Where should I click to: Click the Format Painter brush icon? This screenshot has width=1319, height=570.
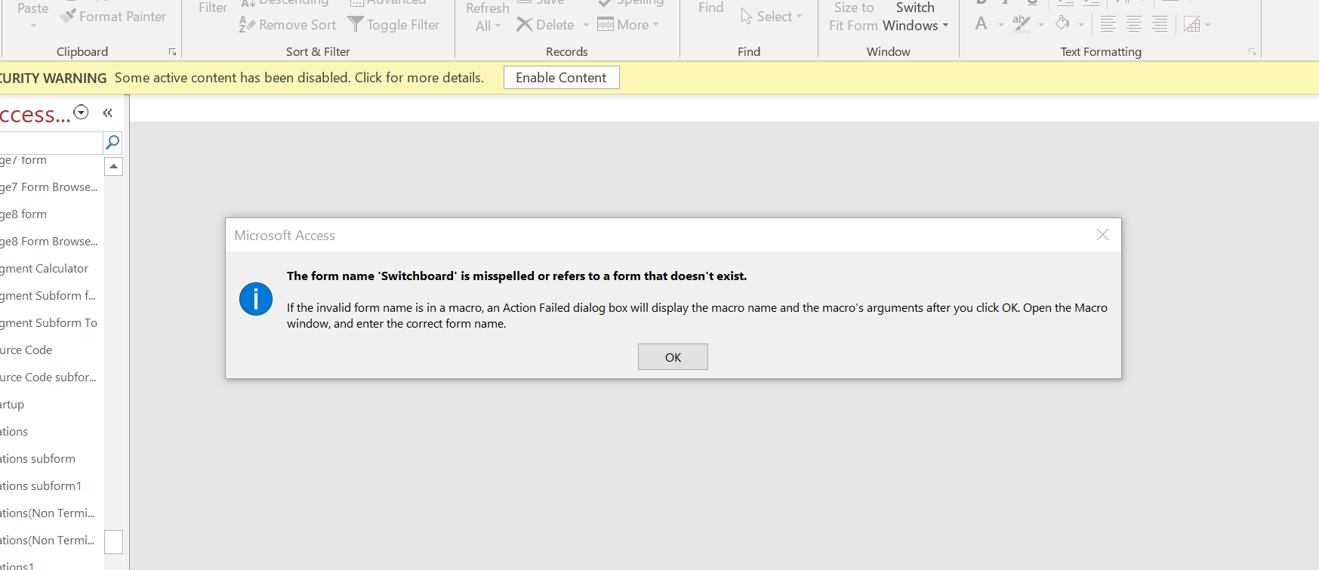(x=68, y=16)
